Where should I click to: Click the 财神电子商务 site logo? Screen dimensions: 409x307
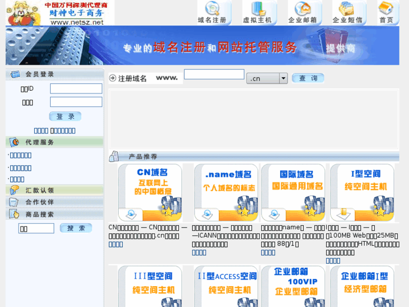pyautogui.click(x=60, y=13)
